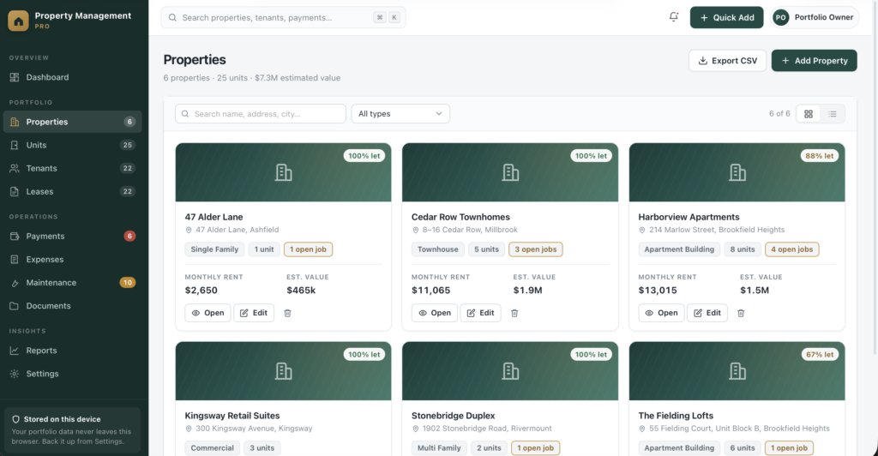The width and height of the screenshot is (878, 456).
Task: Click Stonebridge Duplex title
Action: 453,416
